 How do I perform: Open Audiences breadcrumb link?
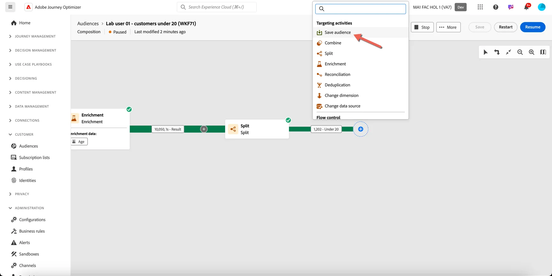click(88, 24)
